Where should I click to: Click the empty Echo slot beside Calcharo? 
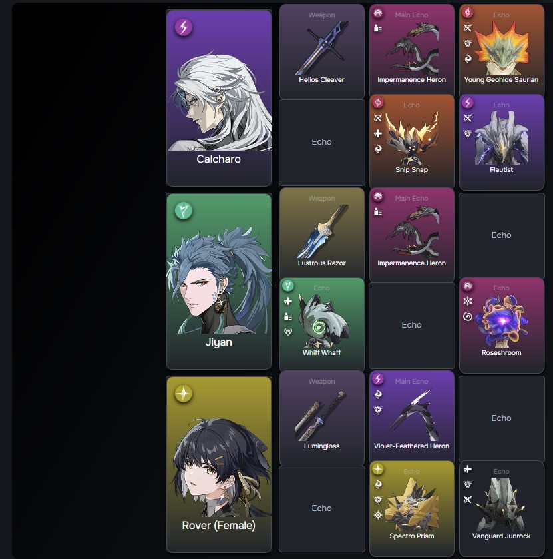point(322,142)
